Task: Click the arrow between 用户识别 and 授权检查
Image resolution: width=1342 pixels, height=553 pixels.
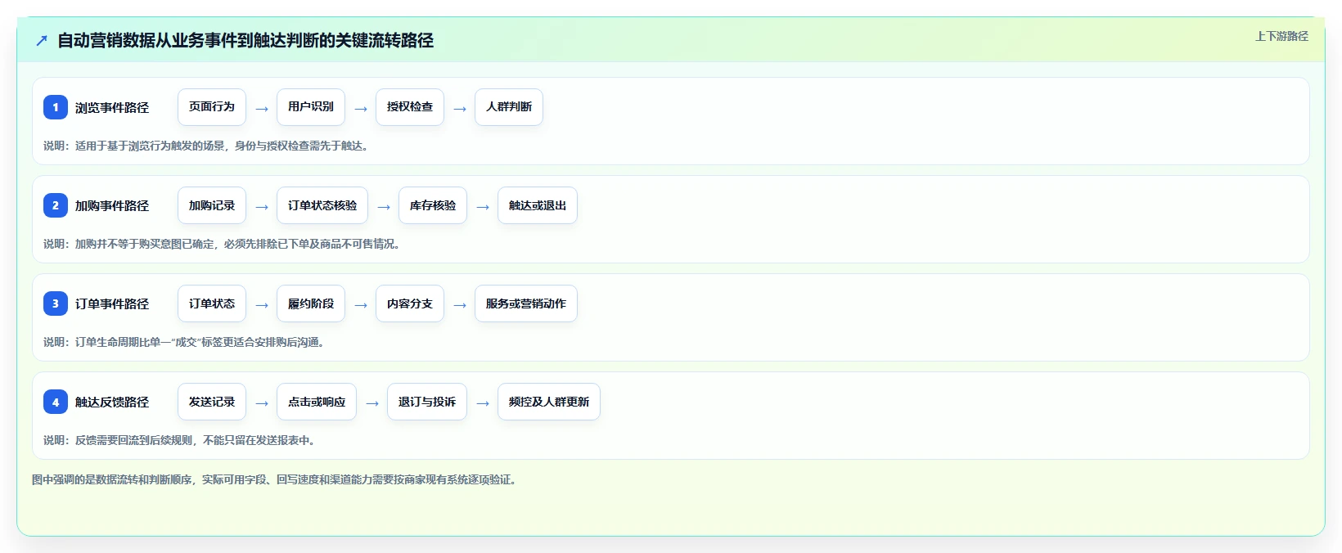Action: [361, 109]
